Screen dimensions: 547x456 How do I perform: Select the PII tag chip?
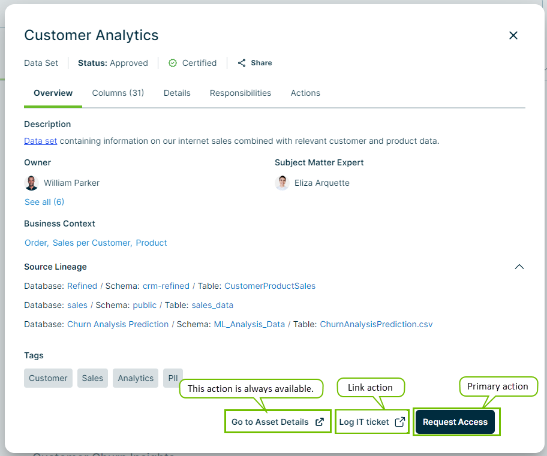(172, 378)
